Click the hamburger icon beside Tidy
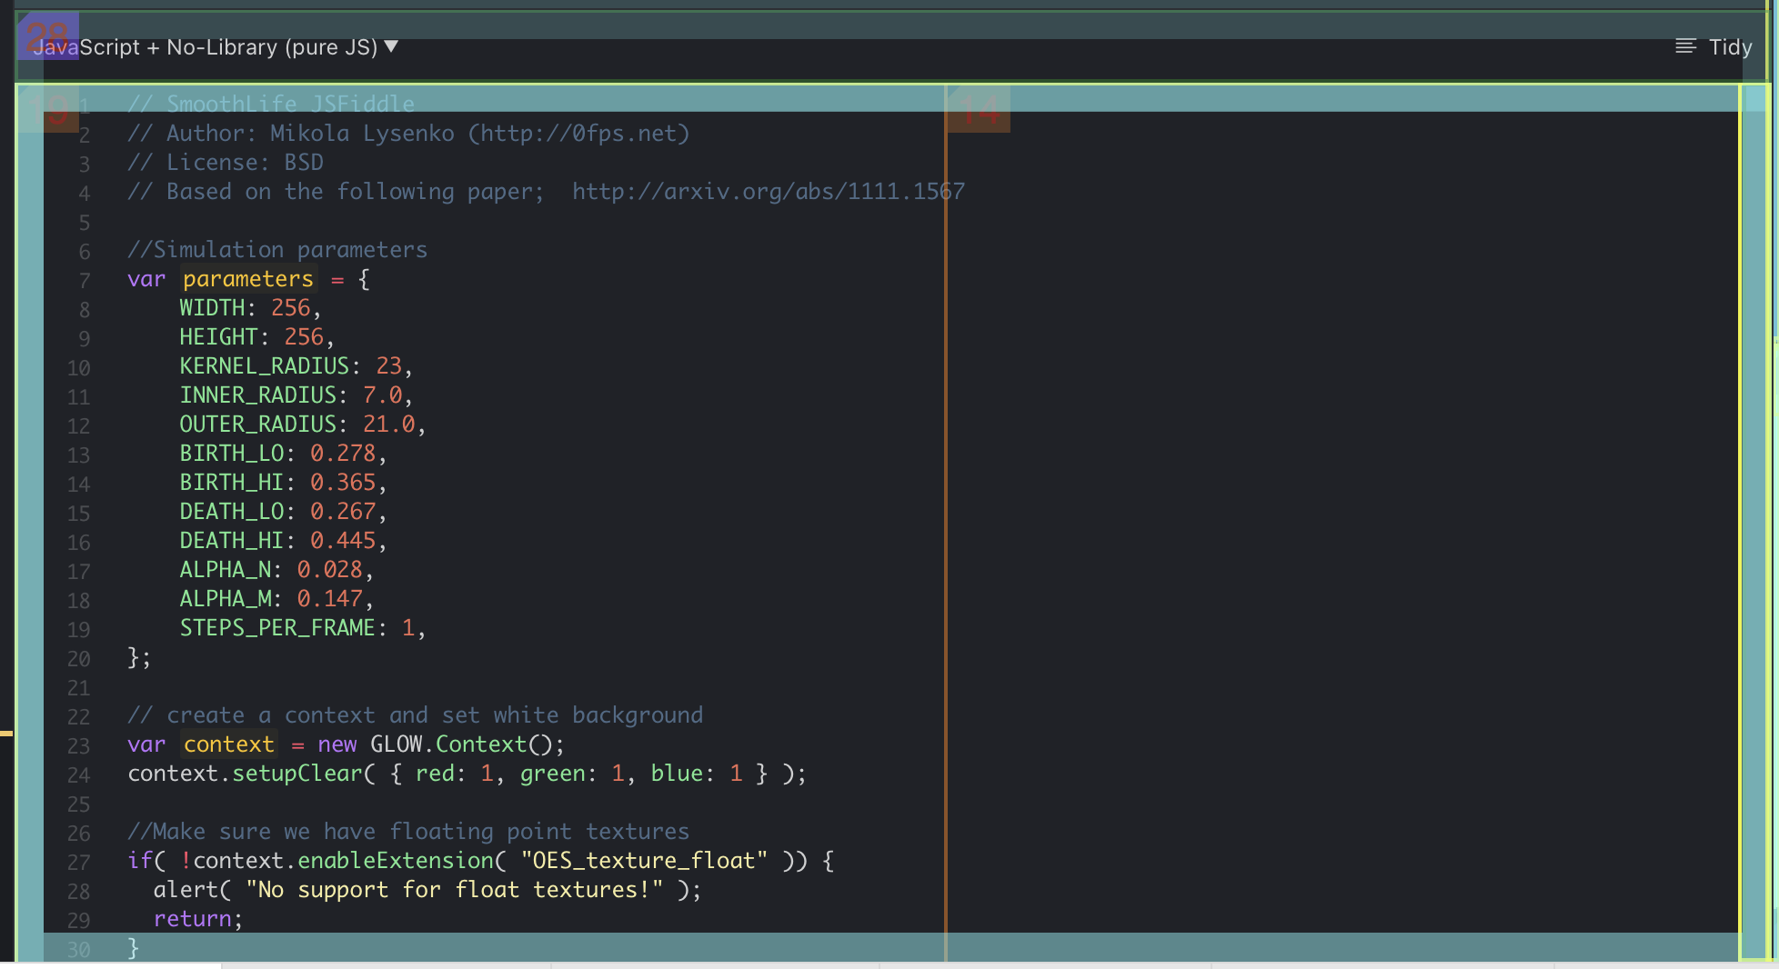 point(1684,46)
